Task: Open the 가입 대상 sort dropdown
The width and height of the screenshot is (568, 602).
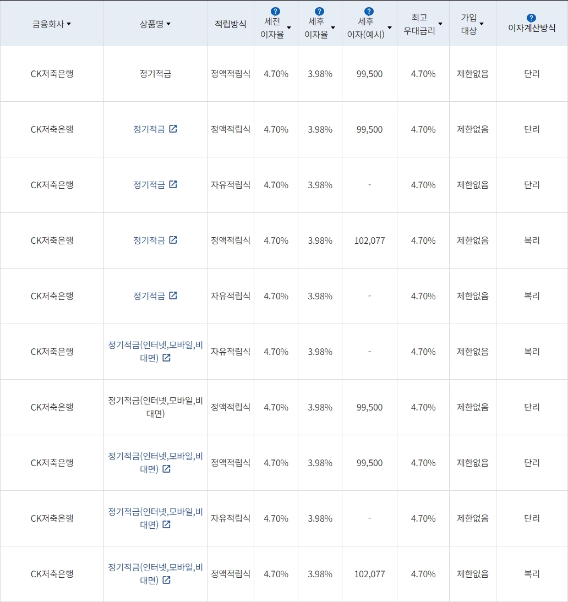Action: [x=482, y=23]
